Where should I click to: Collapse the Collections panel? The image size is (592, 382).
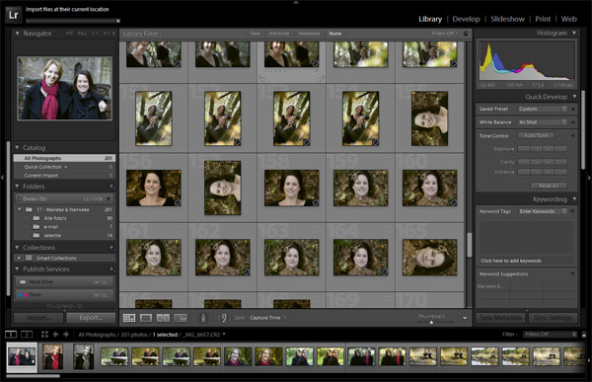[x=17, y=248]
